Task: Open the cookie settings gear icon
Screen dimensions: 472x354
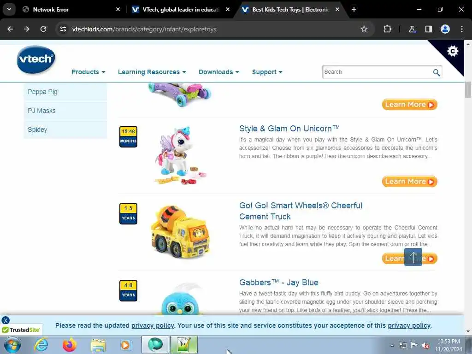Action: click(453, 51)
